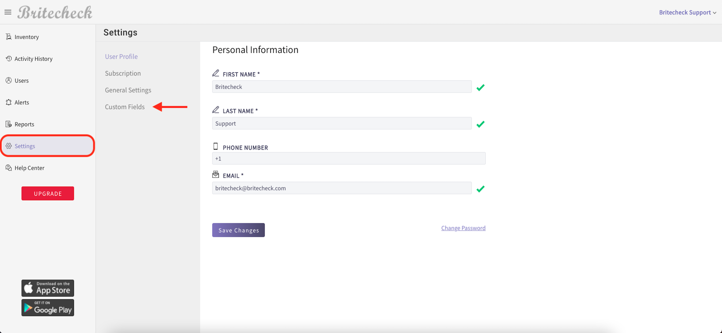Click the green checkmark beside First Name
The height and width of the screenshot is (333, 722).
coord(481,88)
